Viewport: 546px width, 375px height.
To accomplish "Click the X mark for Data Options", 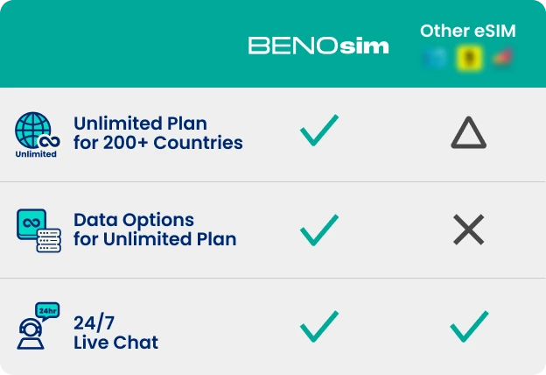I will 468,230.
